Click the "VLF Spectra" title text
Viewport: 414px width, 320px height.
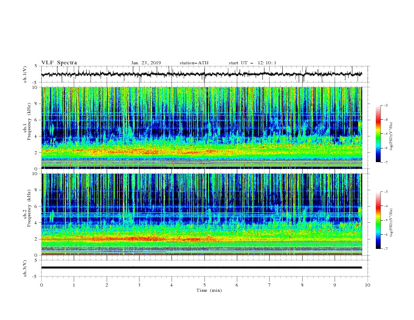coord(59,63)
